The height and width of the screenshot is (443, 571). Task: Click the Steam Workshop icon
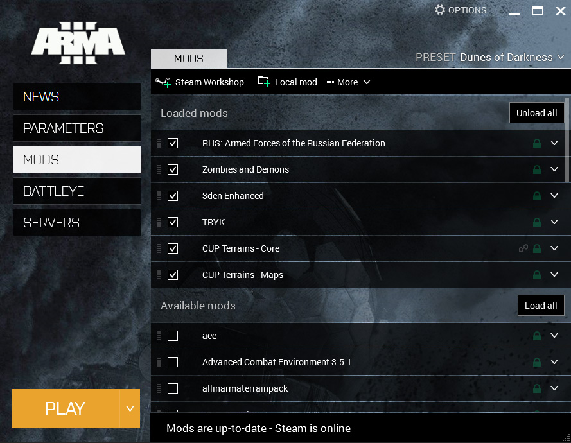point(163,82)
